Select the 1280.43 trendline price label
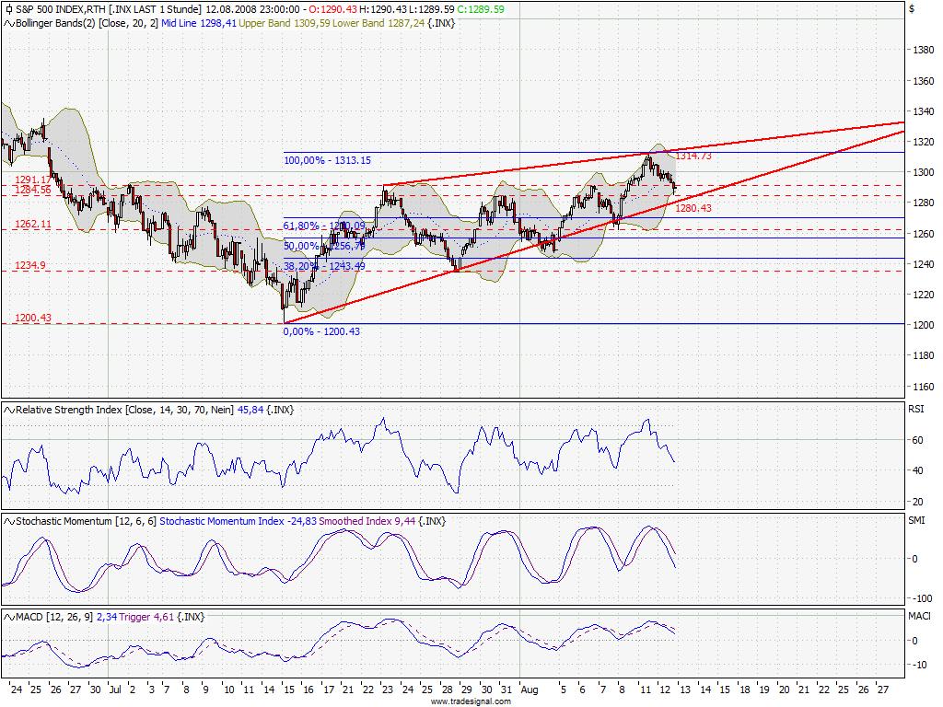943x707 pixels. [693, 209]
